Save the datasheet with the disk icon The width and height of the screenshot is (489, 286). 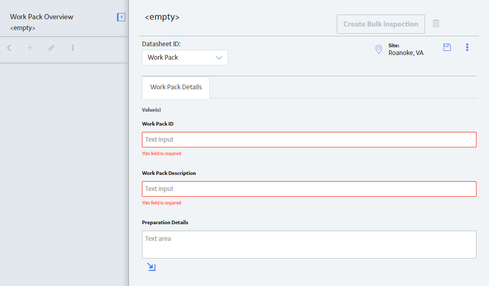pos(447,47)
